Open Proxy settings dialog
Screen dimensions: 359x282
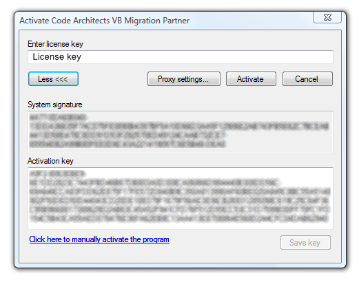pos(184,79)
